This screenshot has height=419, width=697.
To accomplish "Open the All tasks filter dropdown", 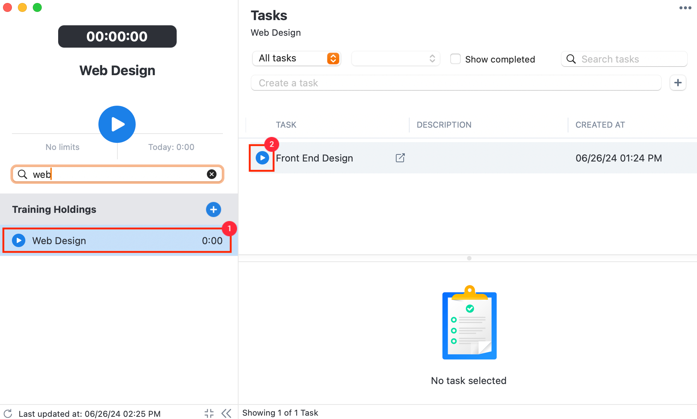I will pyautogui.click(x=296, y=58).
